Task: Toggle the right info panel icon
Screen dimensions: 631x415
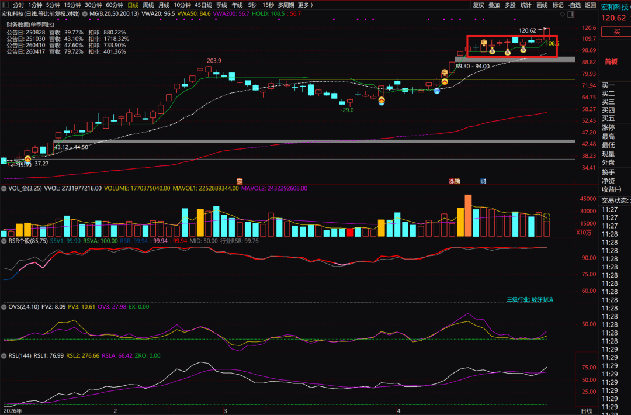Action: tap(571, 14)
